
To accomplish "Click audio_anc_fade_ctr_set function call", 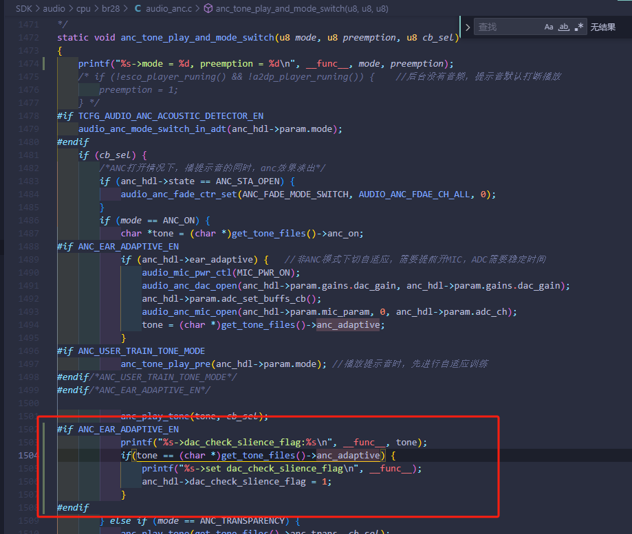I will (179, 194).
